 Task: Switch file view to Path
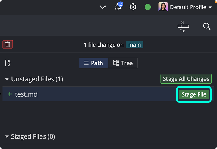tap(94, 63)
